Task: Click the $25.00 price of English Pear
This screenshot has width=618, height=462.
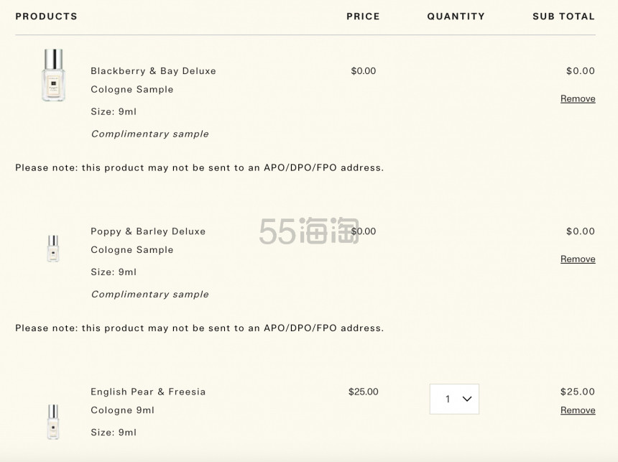Action: coord(363,392)
